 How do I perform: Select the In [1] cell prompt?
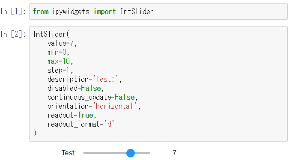[13, 12]
